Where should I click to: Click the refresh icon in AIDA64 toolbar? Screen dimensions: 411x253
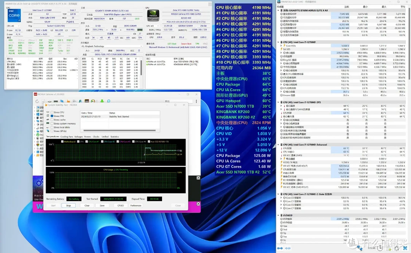point(37,101)
